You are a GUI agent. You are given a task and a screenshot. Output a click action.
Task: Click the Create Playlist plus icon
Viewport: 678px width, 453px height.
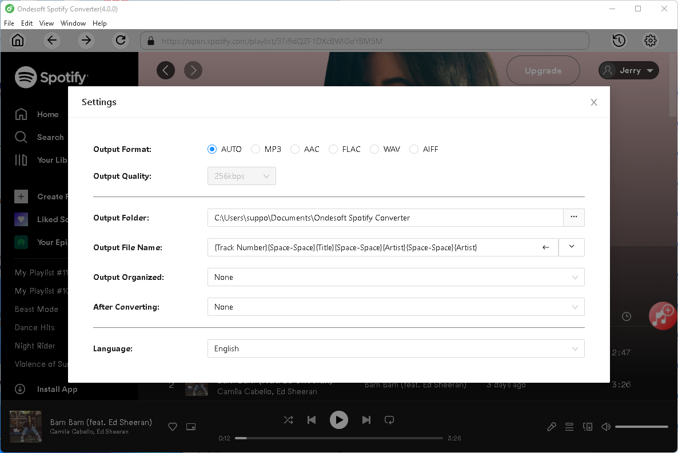(x=21, y=197)
